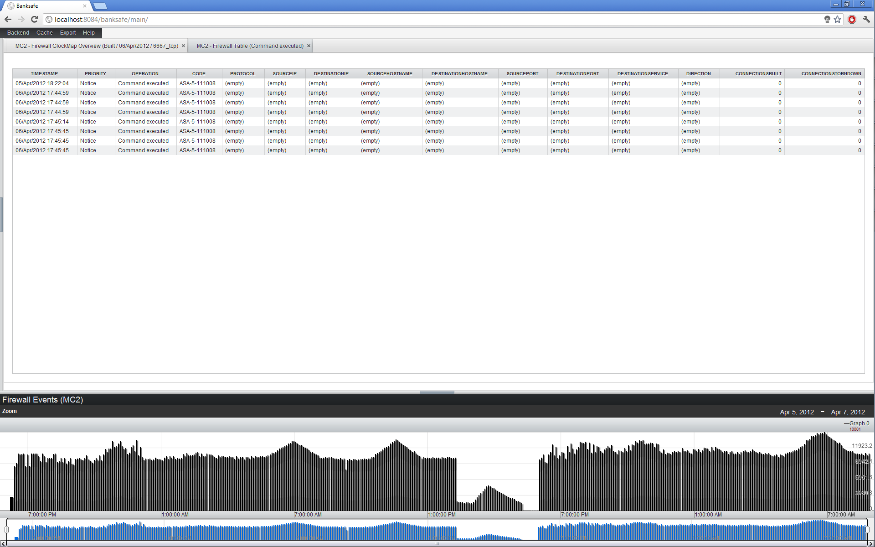Click the browser back arrow
The height and width of the screenshot is (547, 875).
8,19
